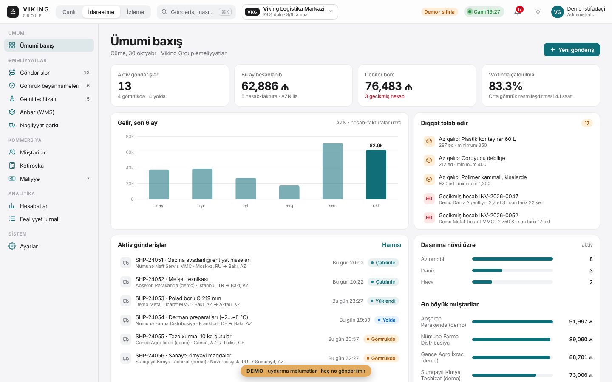Screen dimensions: 612x382
Task: Click the Yeni göndəriş button
Action: point(572,50)
